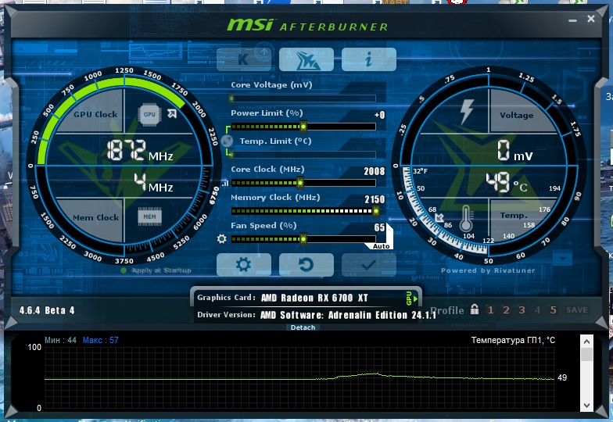Toggle link between Power and Temp limit
The image size is (613, 422).
click(x=227, y=141)
